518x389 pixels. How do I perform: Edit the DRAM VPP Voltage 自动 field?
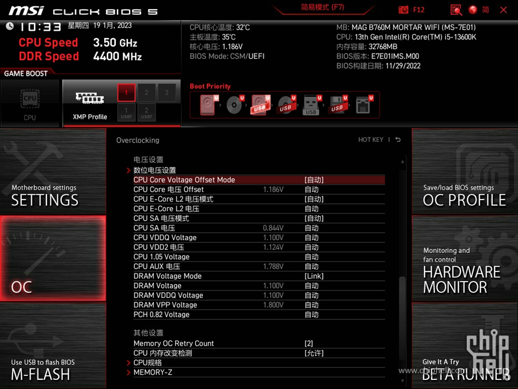(x=311, y=305)
